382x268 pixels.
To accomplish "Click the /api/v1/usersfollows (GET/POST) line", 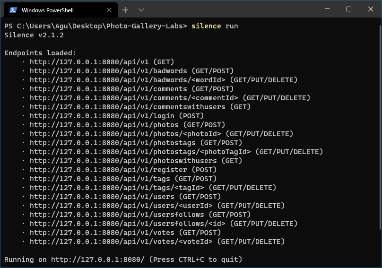I will click(140, 215).
